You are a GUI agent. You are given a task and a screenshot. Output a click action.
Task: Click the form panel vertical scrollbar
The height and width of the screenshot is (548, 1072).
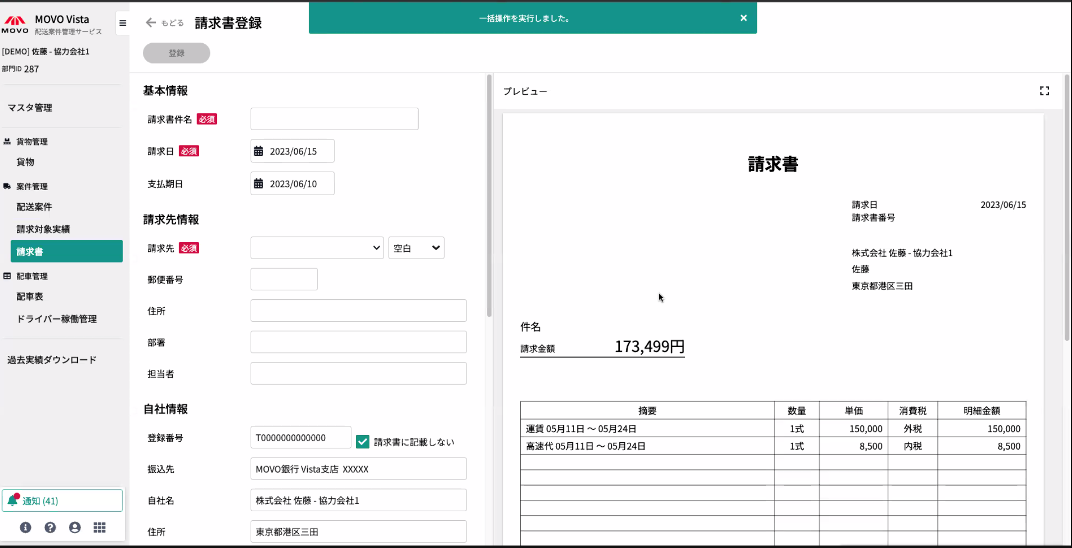point(489,196)
